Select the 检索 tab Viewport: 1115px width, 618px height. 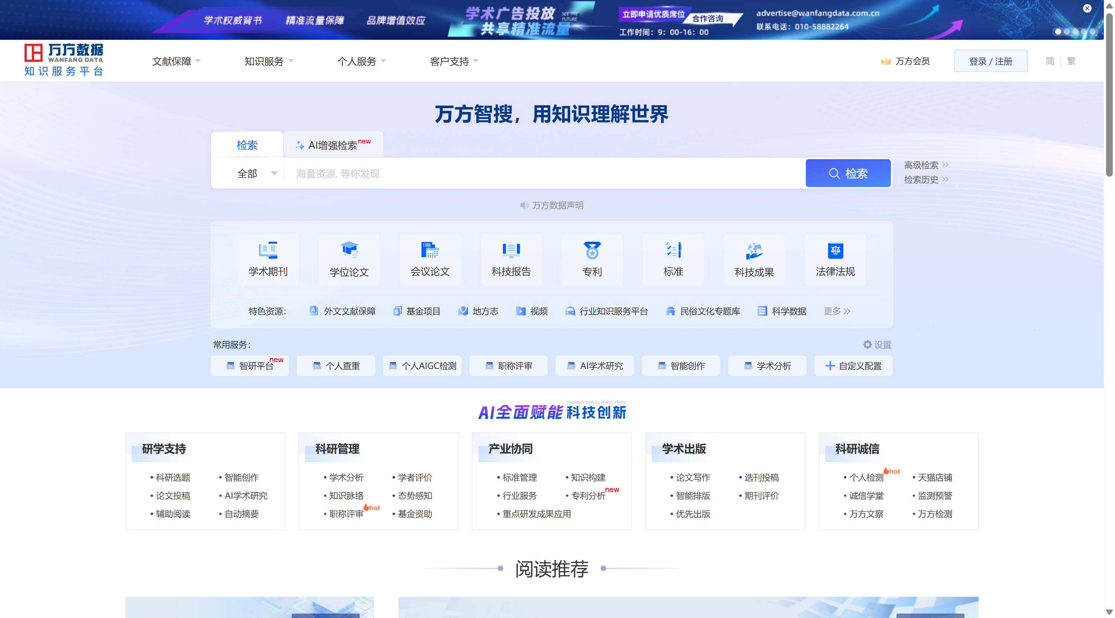[247, 145]
